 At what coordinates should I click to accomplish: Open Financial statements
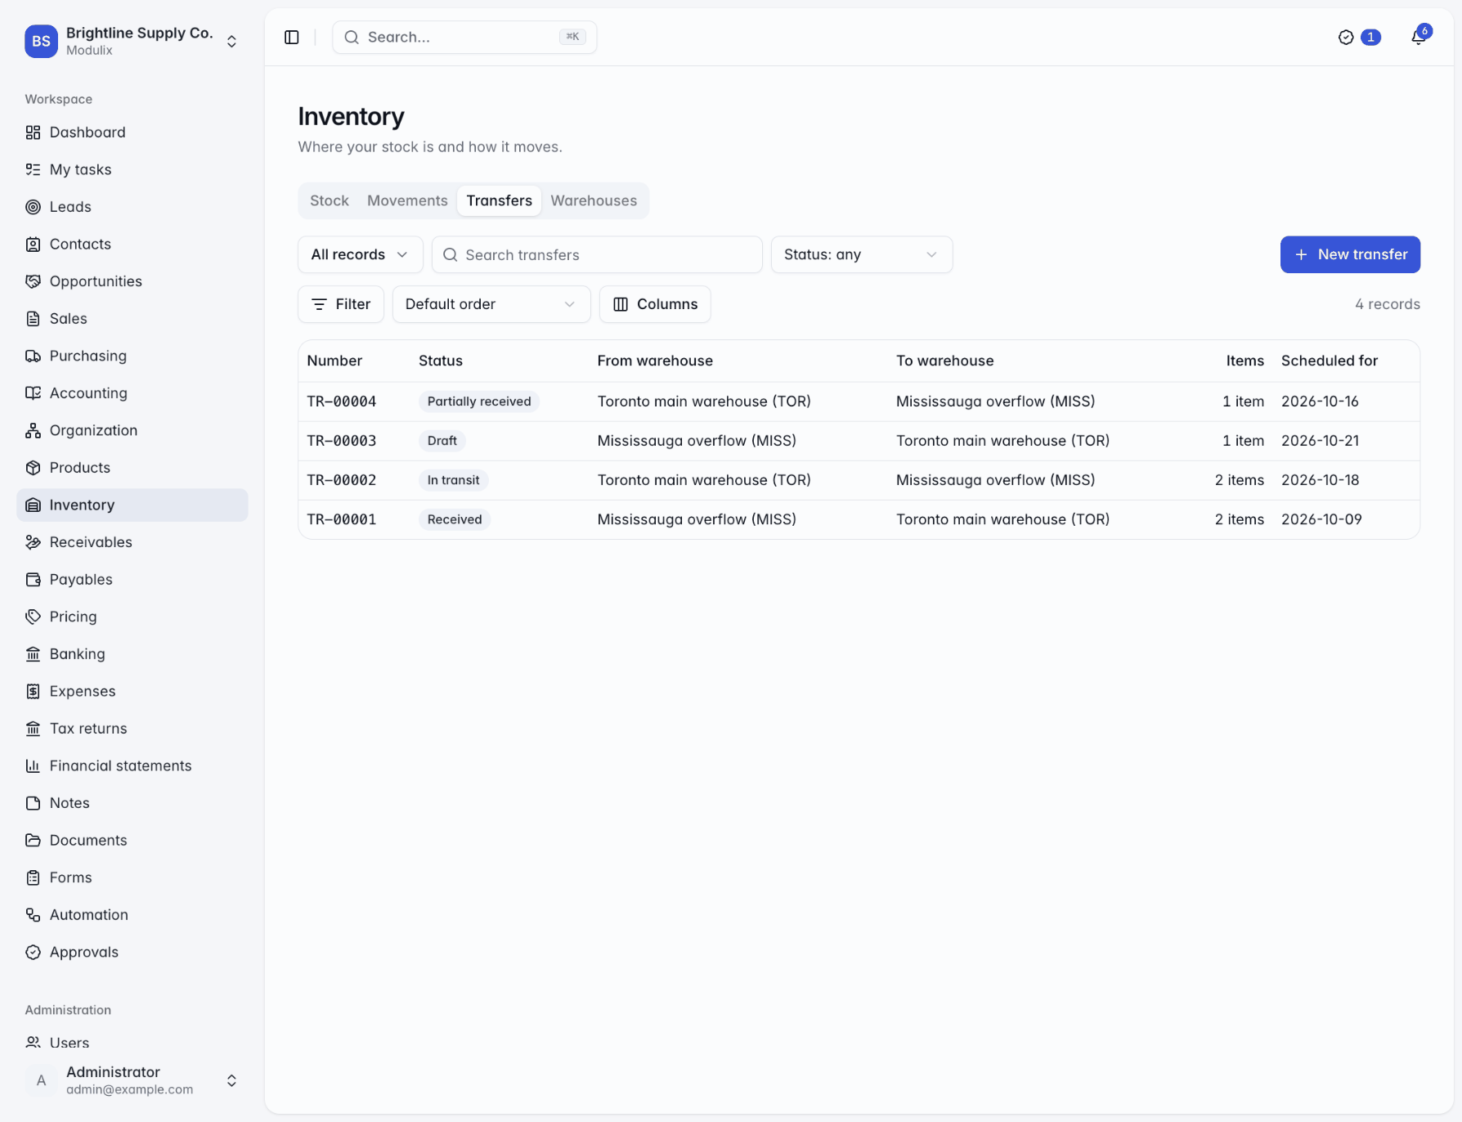132,765
